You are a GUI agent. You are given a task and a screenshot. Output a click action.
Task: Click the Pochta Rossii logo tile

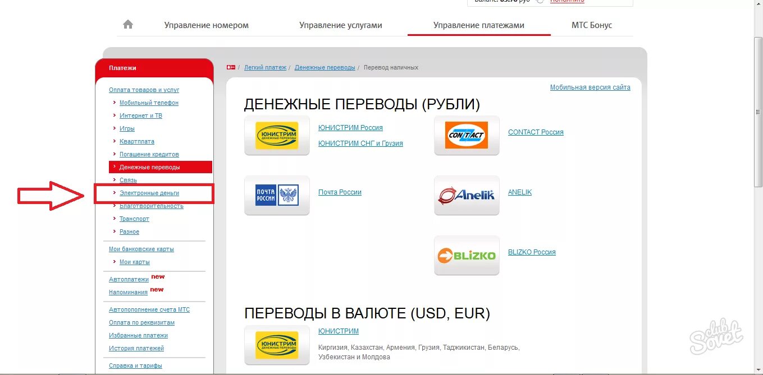(277, 196)
